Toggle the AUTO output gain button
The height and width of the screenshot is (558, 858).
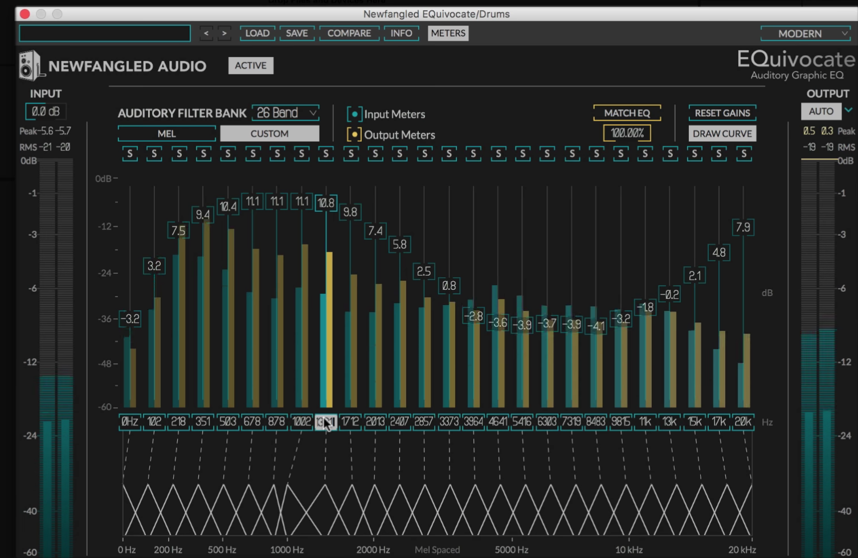(821, 112)
